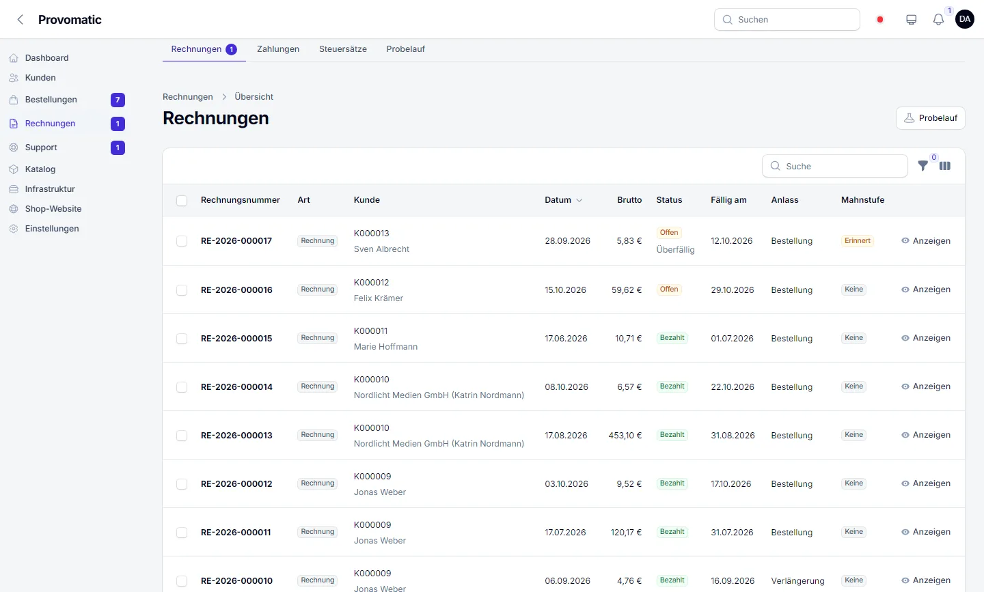Select checkbox for invoice RE-2026-000015

182,339
